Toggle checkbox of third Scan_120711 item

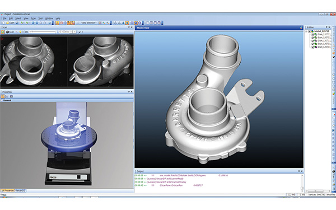point(312,41)
